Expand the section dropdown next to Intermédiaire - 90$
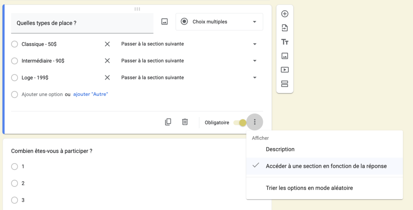The width and height of the screenshot is (413, 210). click(255, 61)
